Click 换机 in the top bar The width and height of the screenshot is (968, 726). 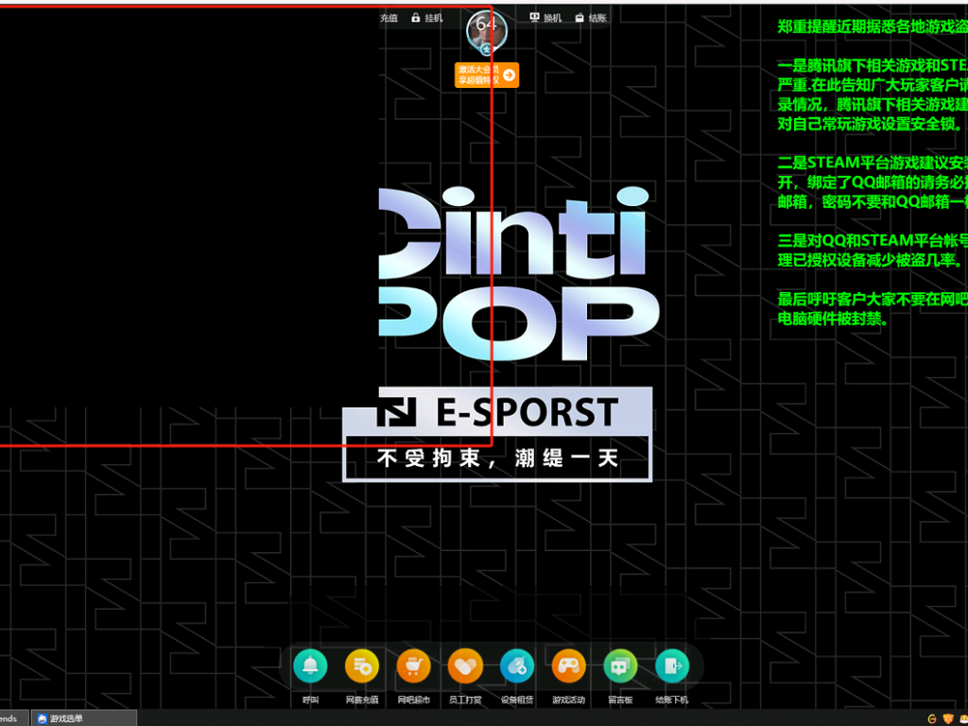(545, 18)
